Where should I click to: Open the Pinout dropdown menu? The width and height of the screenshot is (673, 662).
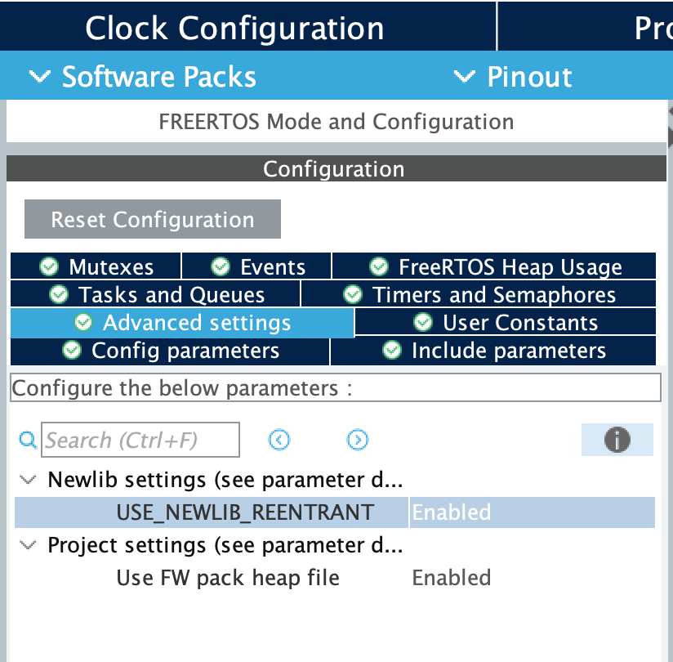pyautogui.click(x=513, y=77)
